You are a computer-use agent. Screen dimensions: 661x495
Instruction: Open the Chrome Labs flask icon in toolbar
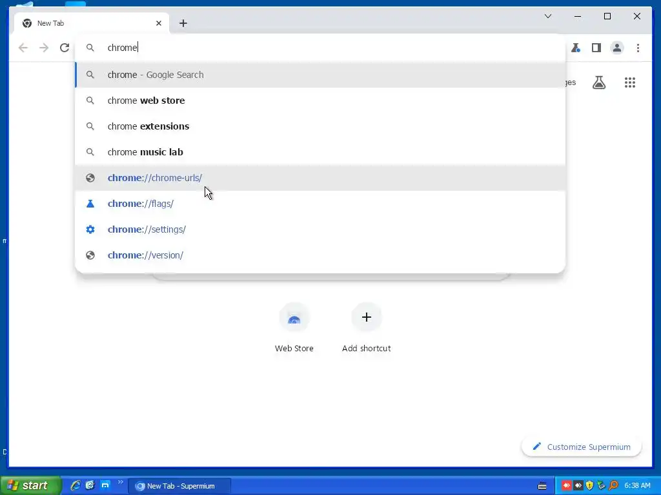click(575, 48)
